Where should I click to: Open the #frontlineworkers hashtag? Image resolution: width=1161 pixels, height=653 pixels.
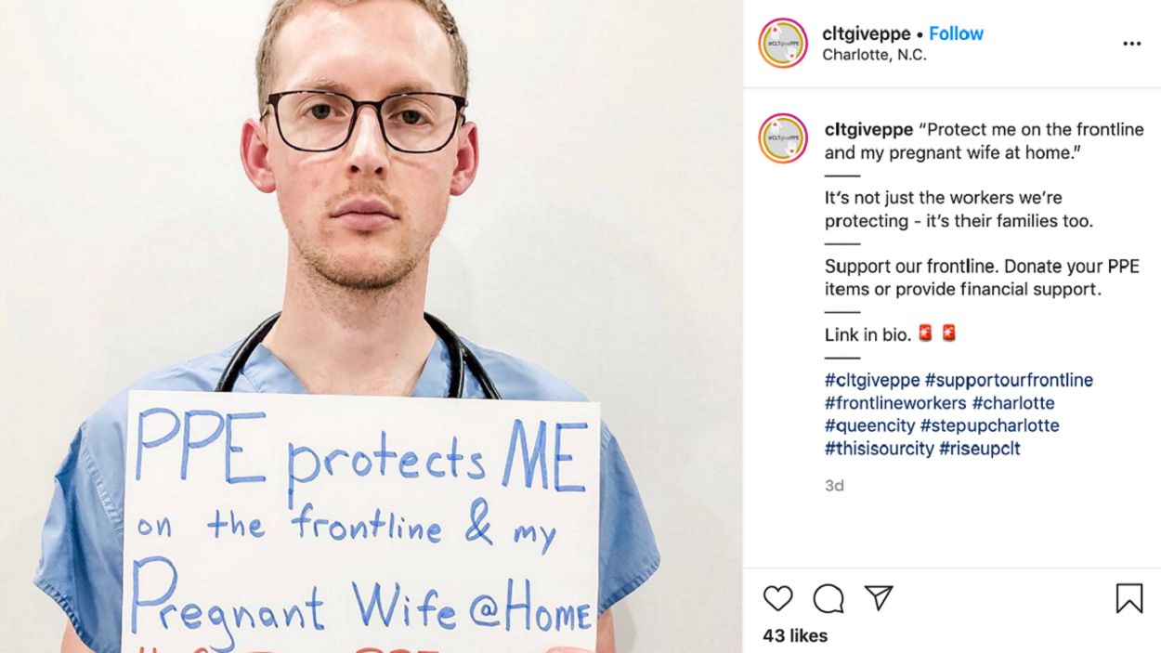895,403
